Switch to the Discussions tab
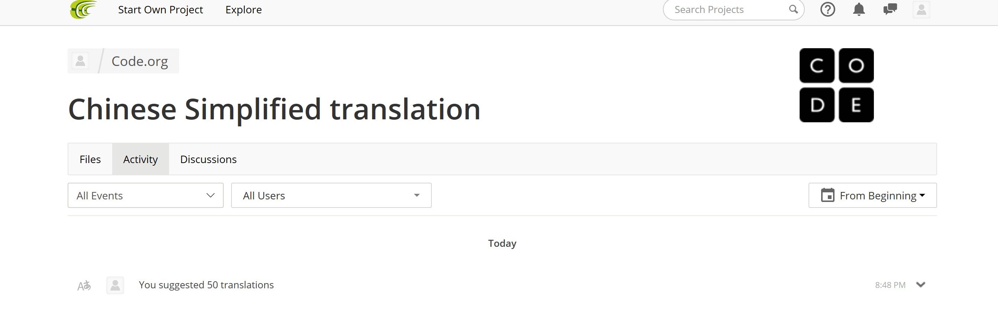 pyautogui.click(x=208, y=159)
